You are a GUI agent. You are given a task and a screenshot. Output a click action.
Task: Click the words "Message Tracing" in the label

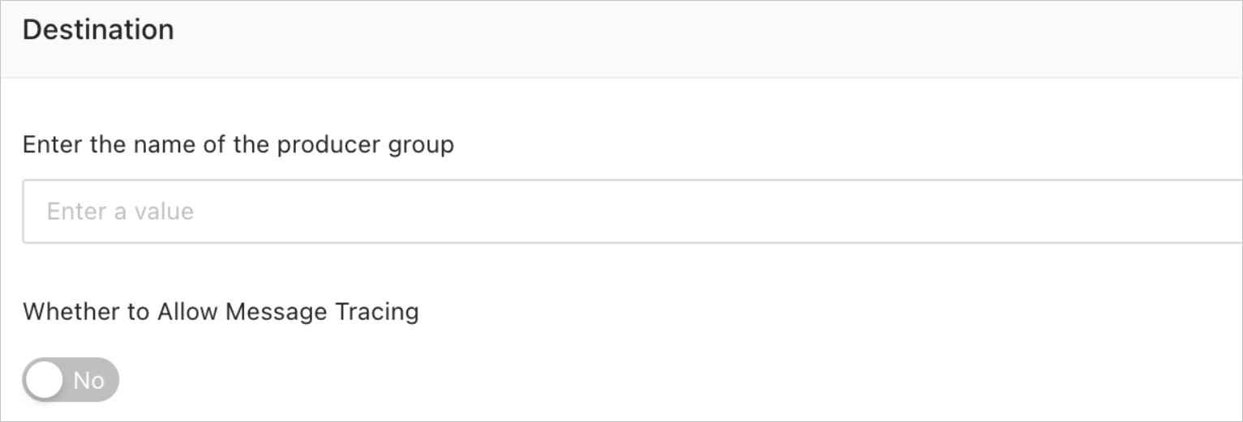322,312
